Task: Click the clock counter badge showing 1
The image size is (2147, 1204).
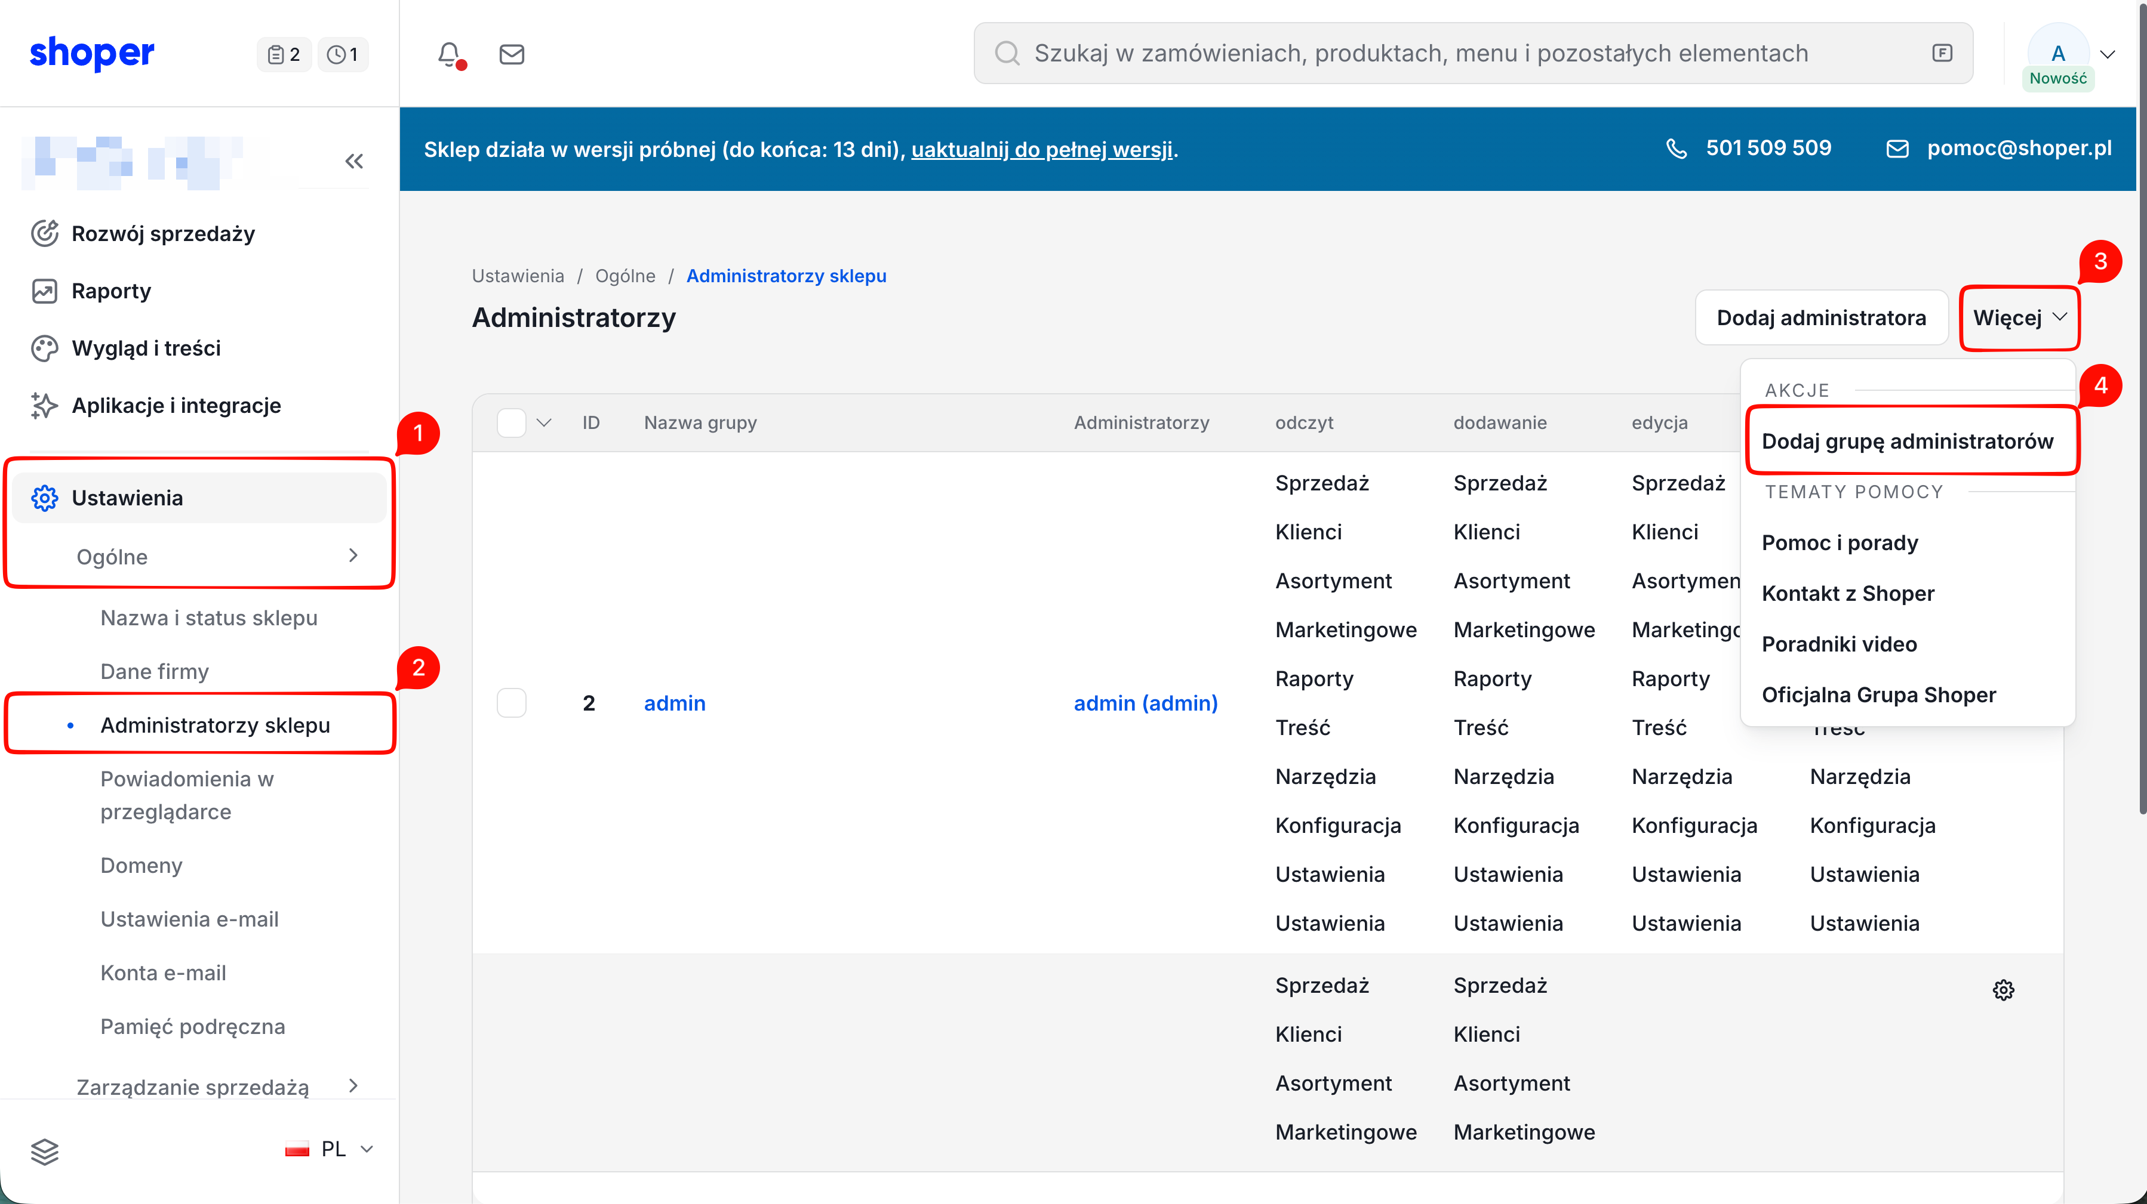Action: [x=343, y=54]
